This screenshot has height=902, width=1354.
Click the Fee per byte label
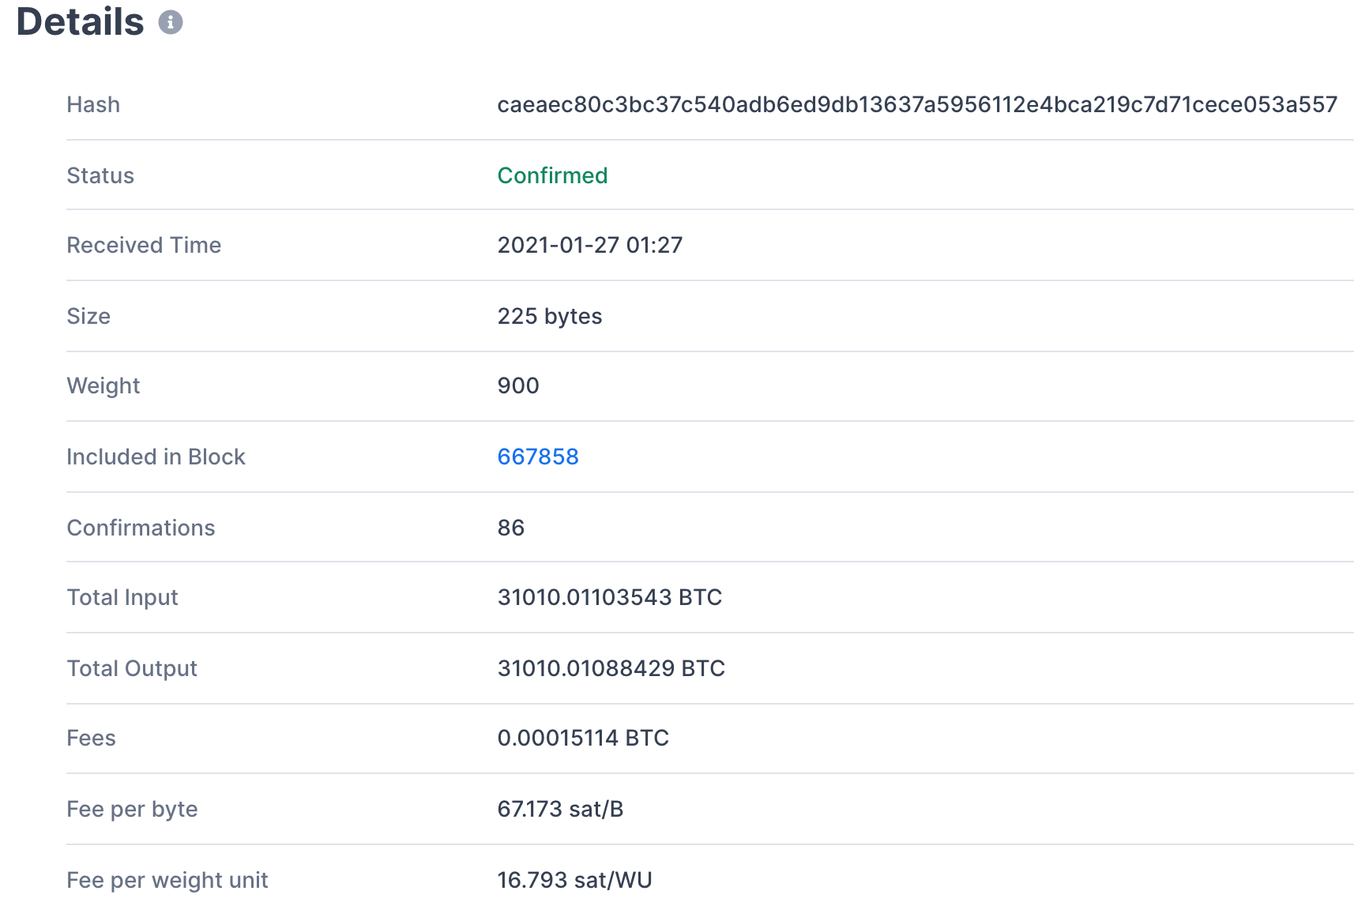tap(132, 809)
